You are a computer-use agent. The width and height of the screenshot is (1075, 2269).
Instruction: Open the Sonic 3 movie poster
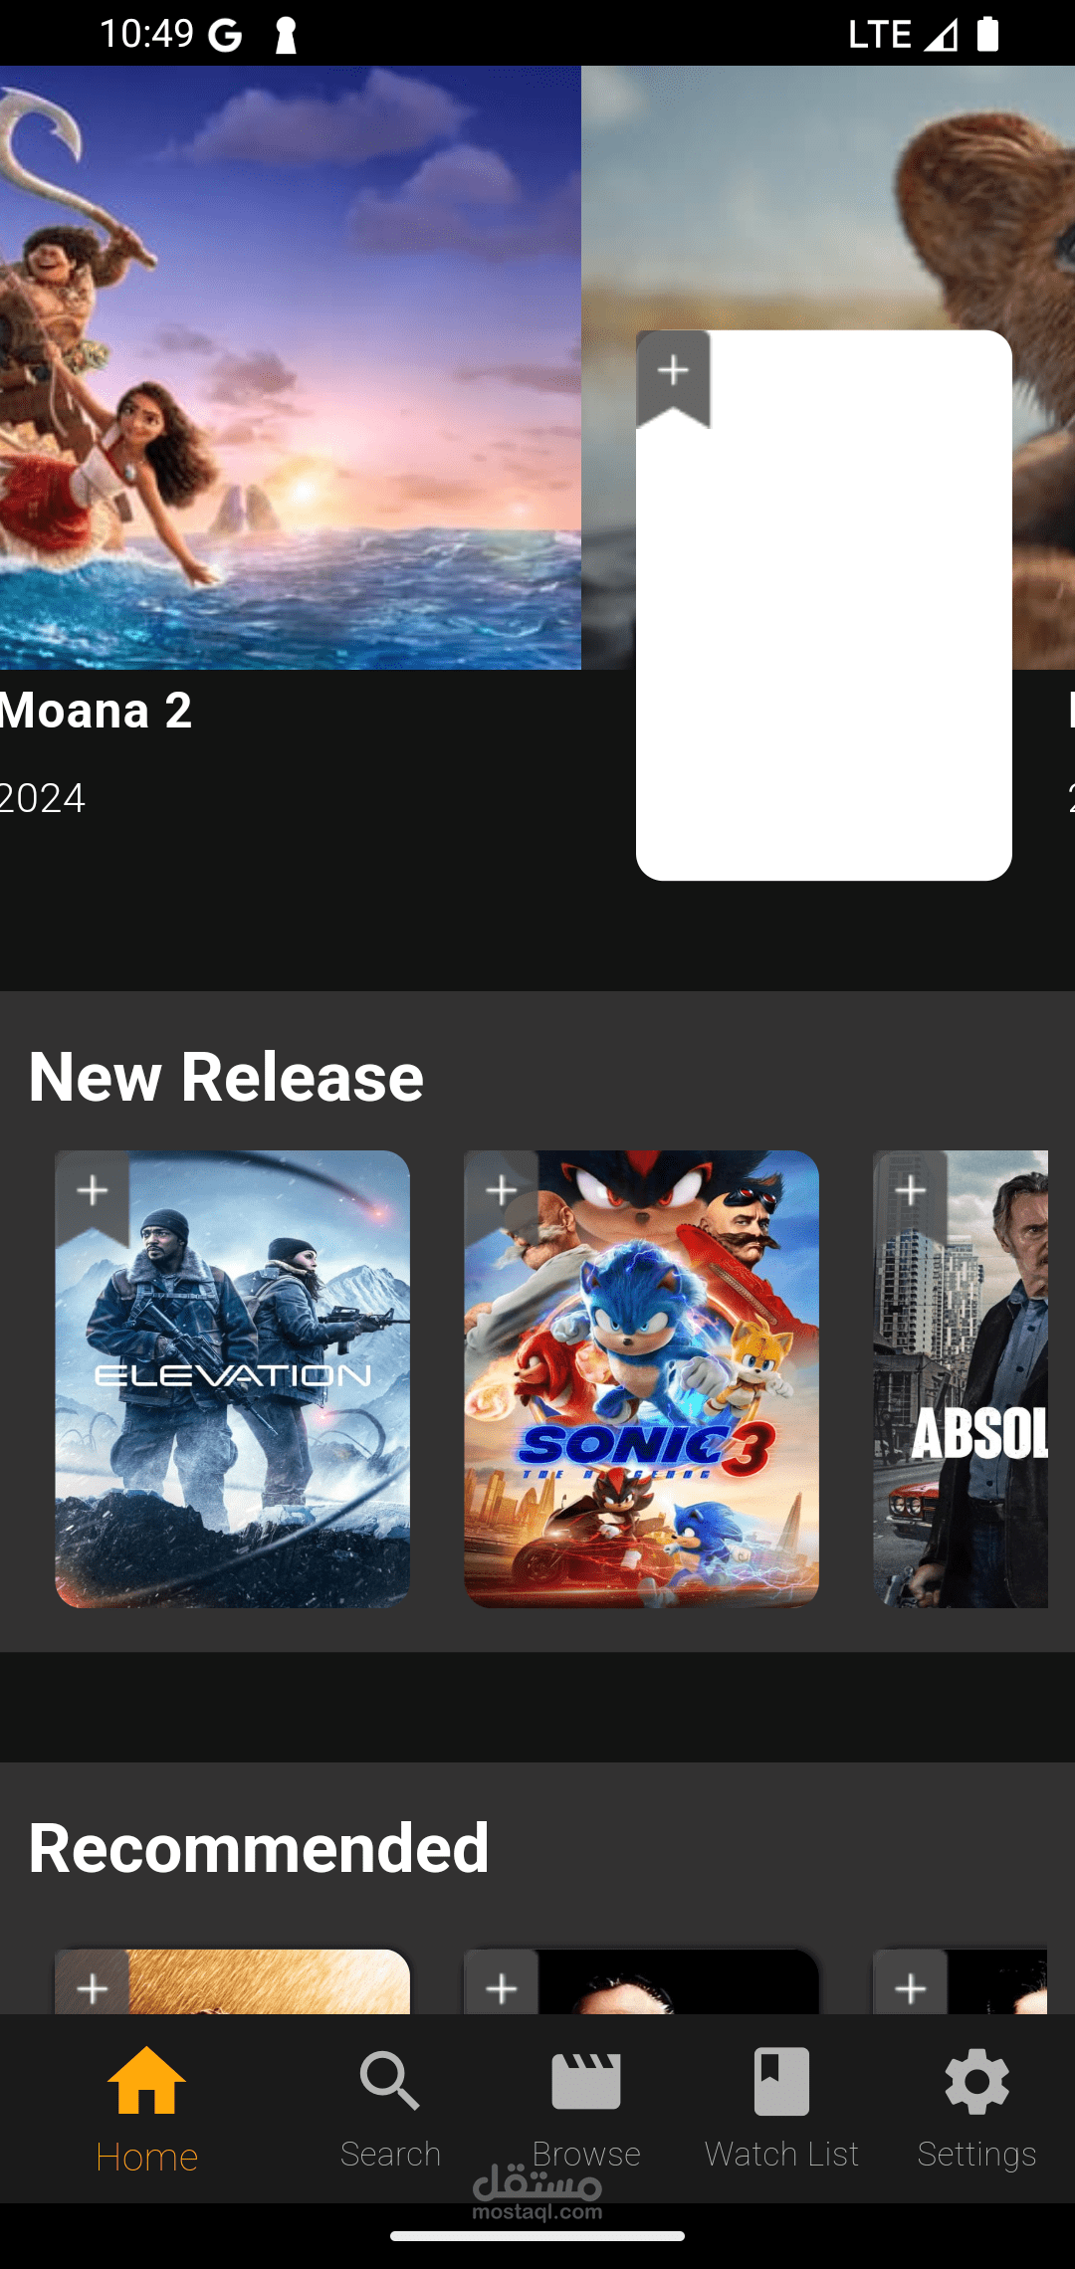tap(641, 1379)
